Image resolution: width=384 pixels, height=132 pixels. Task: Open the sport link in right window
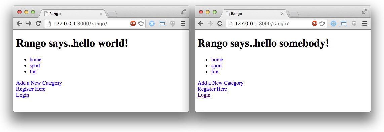[217, 66]
